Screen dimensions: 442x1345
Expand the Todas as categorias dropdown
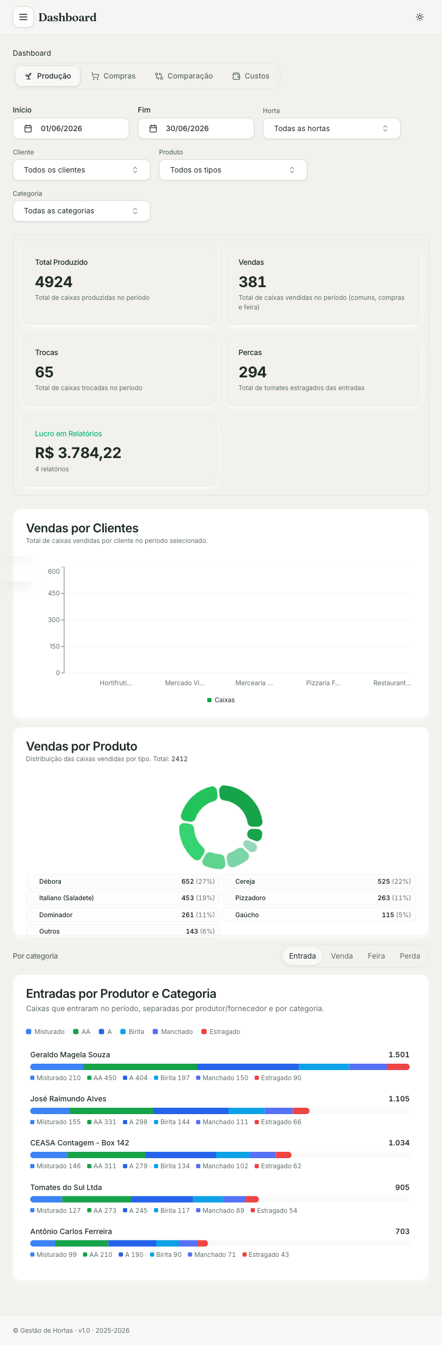[82, 211]
